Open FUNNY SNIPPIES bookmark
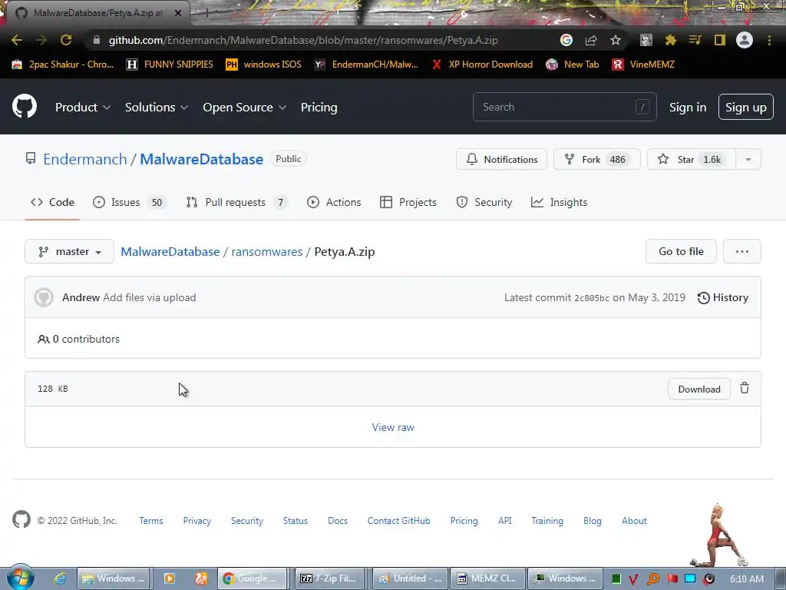The height and width of the screenshot is (590, 786). point(170,65)
